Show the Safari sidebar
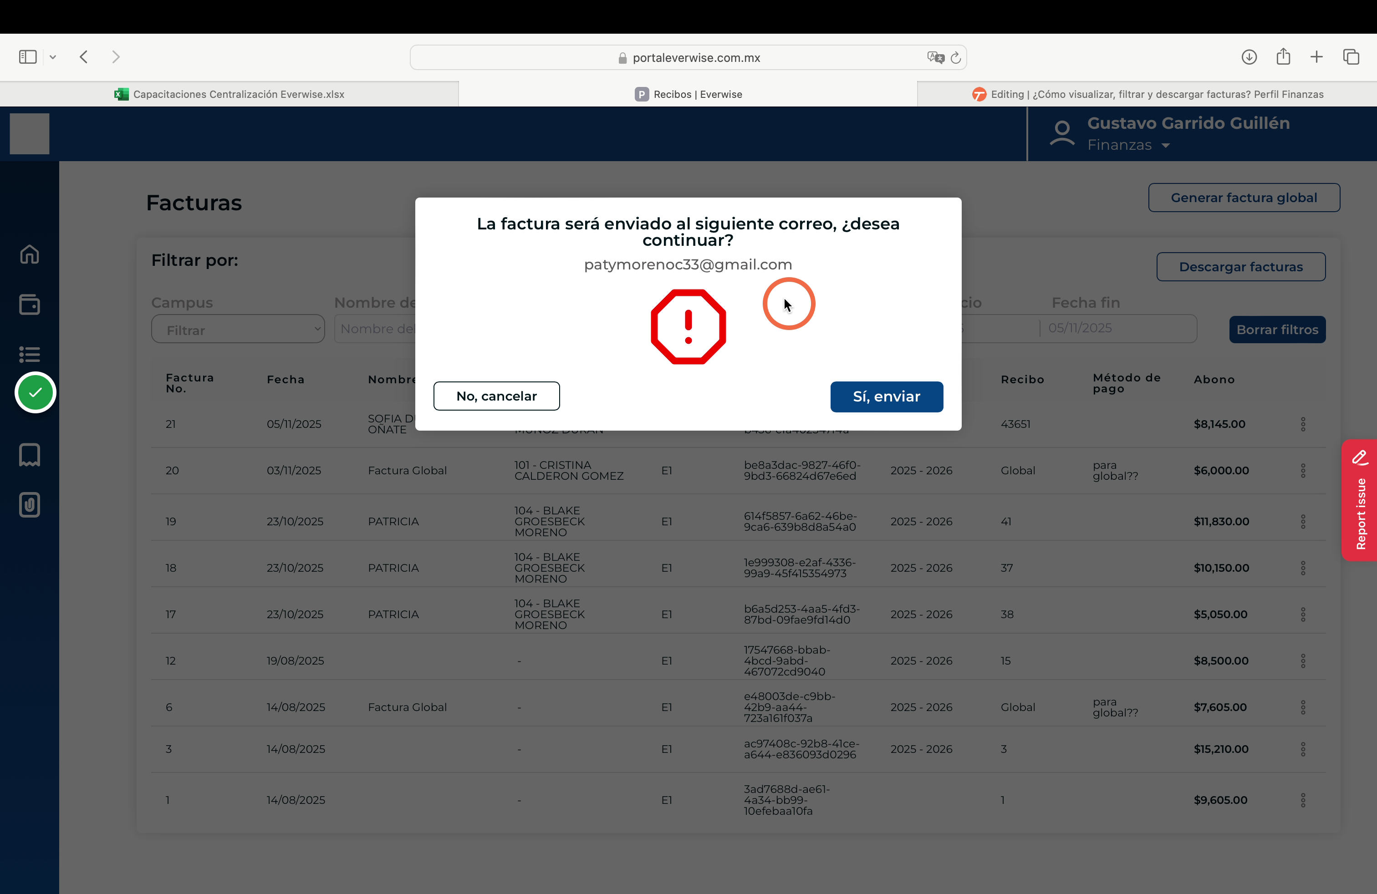The width and height of the screenshot is (1377, 894). tap(28, 56)
